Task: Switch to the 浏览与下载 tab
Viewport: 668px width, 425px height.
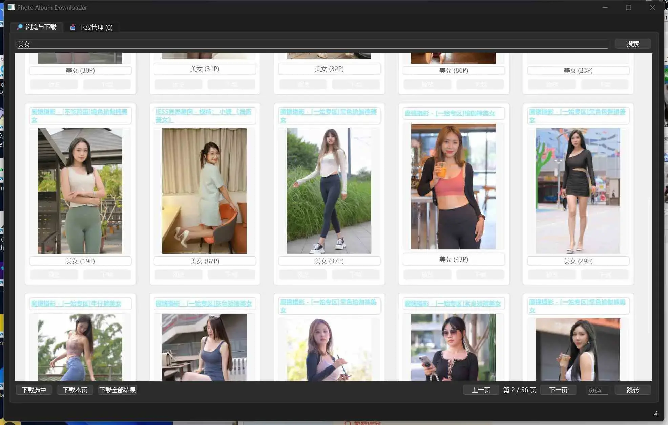Action: pyautogui.click(x=36, y=27)
